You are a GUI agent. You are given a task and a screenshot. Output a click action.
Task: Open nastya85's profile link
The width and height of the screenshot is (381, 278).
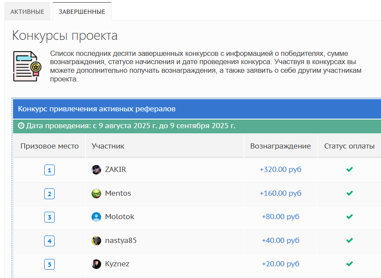(x=121, y=240)
